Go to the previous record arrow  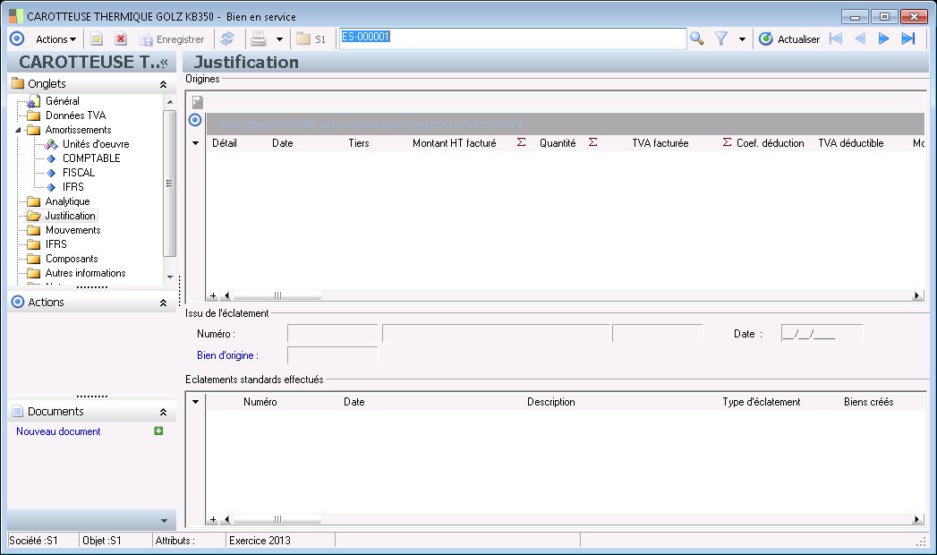(860, 39)
